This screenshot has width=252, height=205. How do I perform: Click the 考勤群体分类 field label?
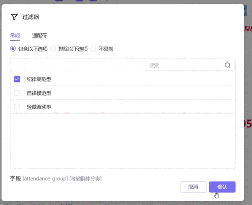pyautogui.click(x=86, y=178)
